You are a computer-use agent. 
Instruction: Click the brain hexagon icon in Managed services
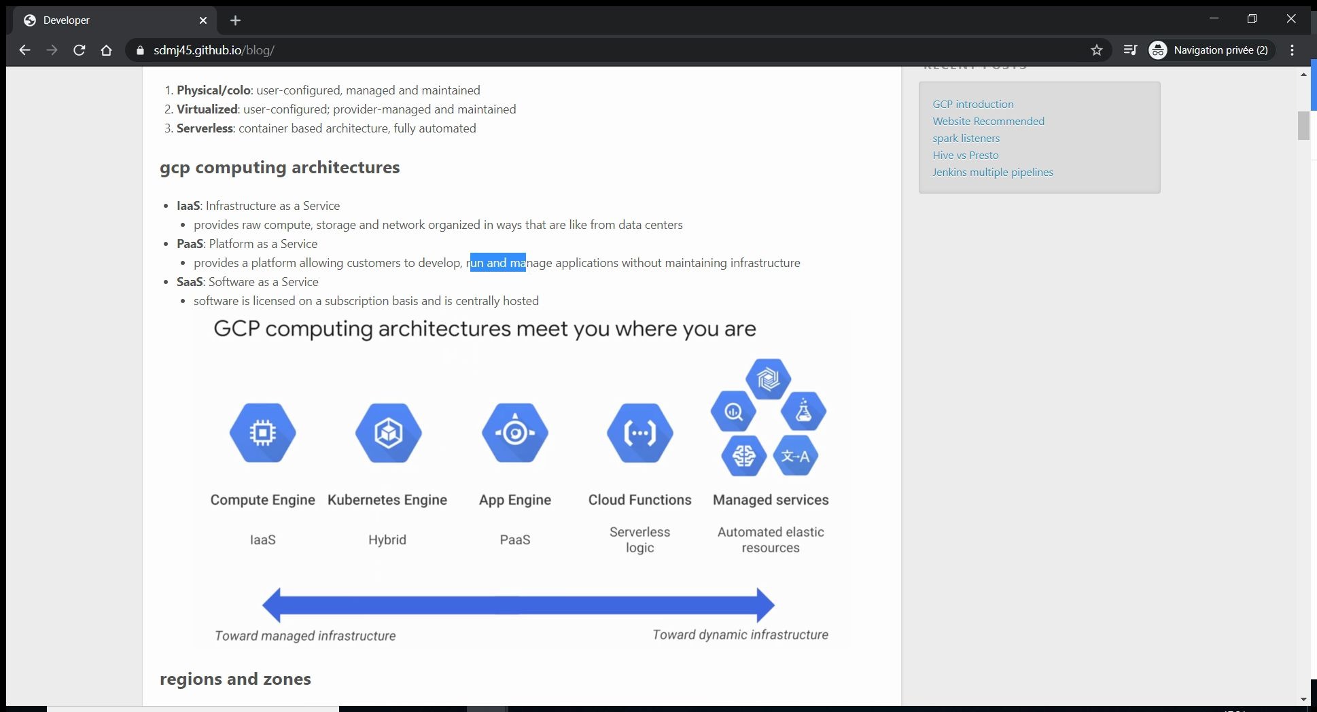pyautogui.click(x=743, y=456)
